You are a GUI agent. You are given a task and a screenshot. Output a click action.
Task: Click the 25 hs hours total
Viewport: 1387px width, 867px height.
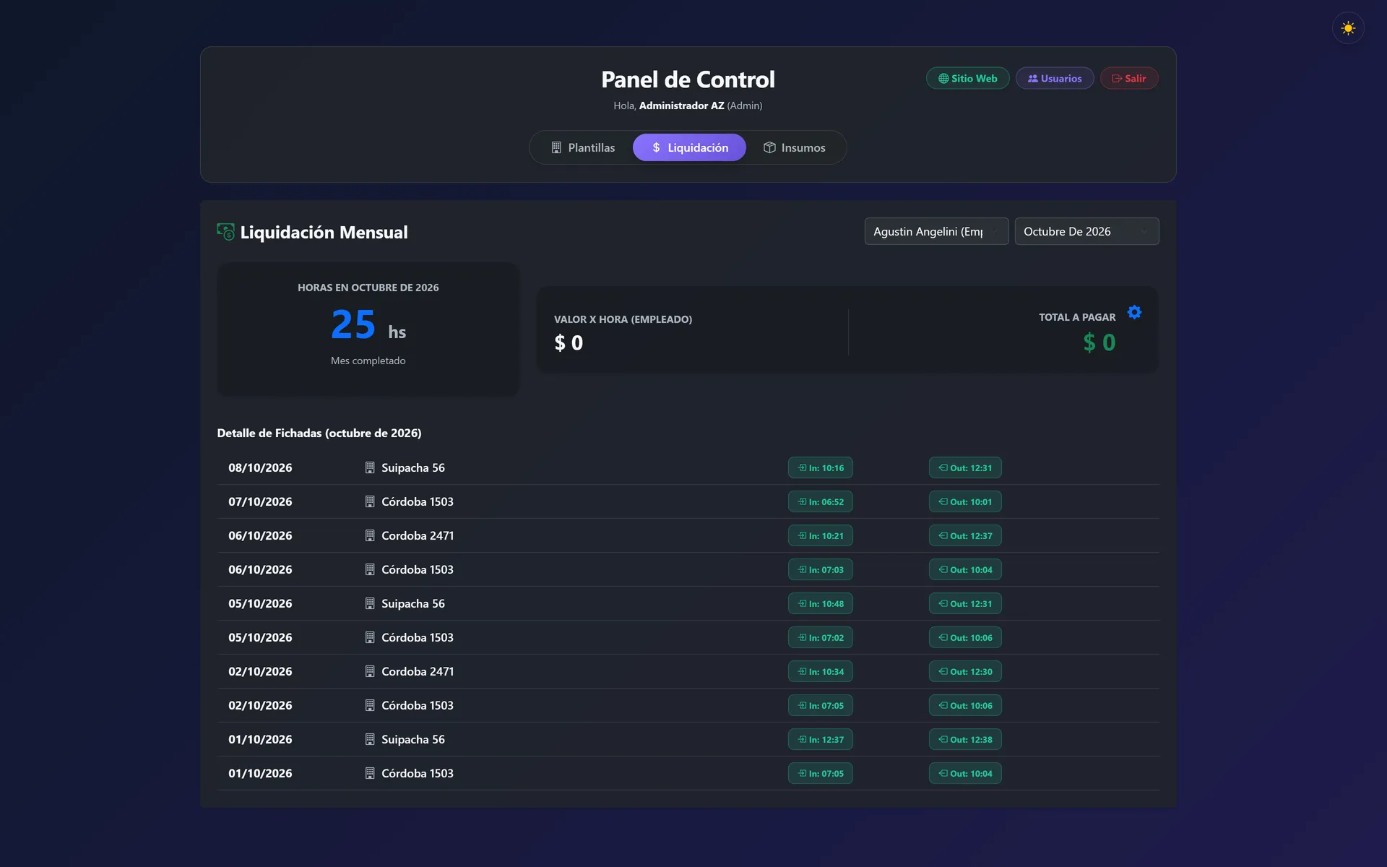coord(368,324)
